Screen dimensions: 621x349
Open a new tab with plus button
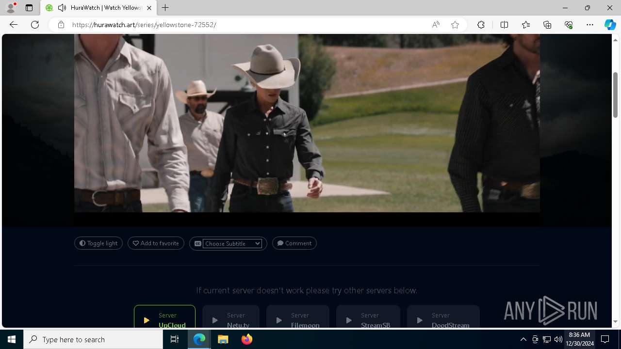click(165, 8)
